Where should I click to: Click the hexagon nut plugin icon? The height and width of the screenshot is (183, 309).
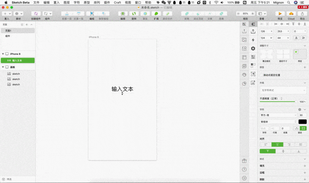(253, 49)
